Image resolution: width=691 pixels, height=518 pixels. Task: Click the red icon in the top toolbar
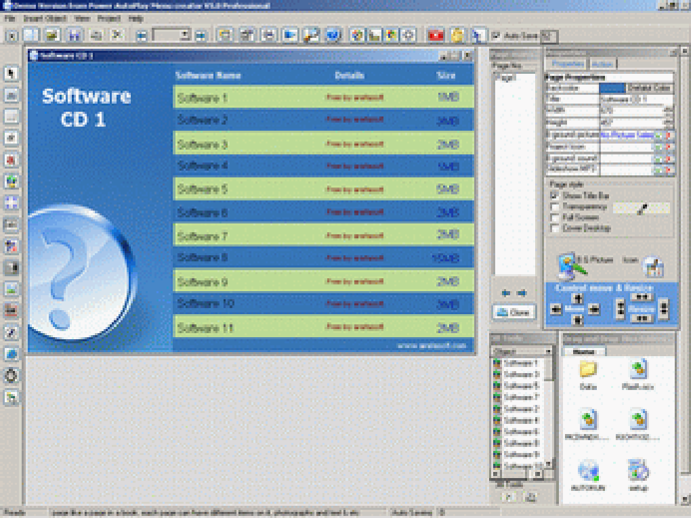(x=436, y=35)
